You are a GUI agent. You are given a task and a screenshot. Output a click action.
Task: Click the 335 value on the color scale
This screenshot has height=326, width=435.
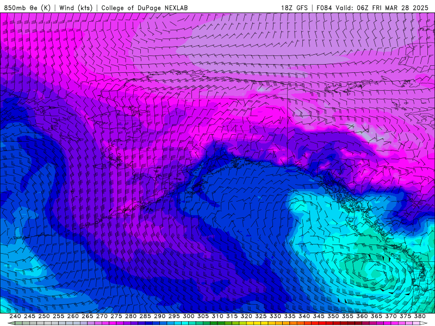[x=290, y=316]
